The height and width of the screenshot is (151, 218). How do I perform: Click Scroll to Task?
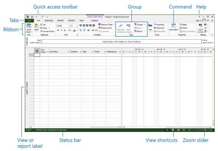[x=200, y=28]
